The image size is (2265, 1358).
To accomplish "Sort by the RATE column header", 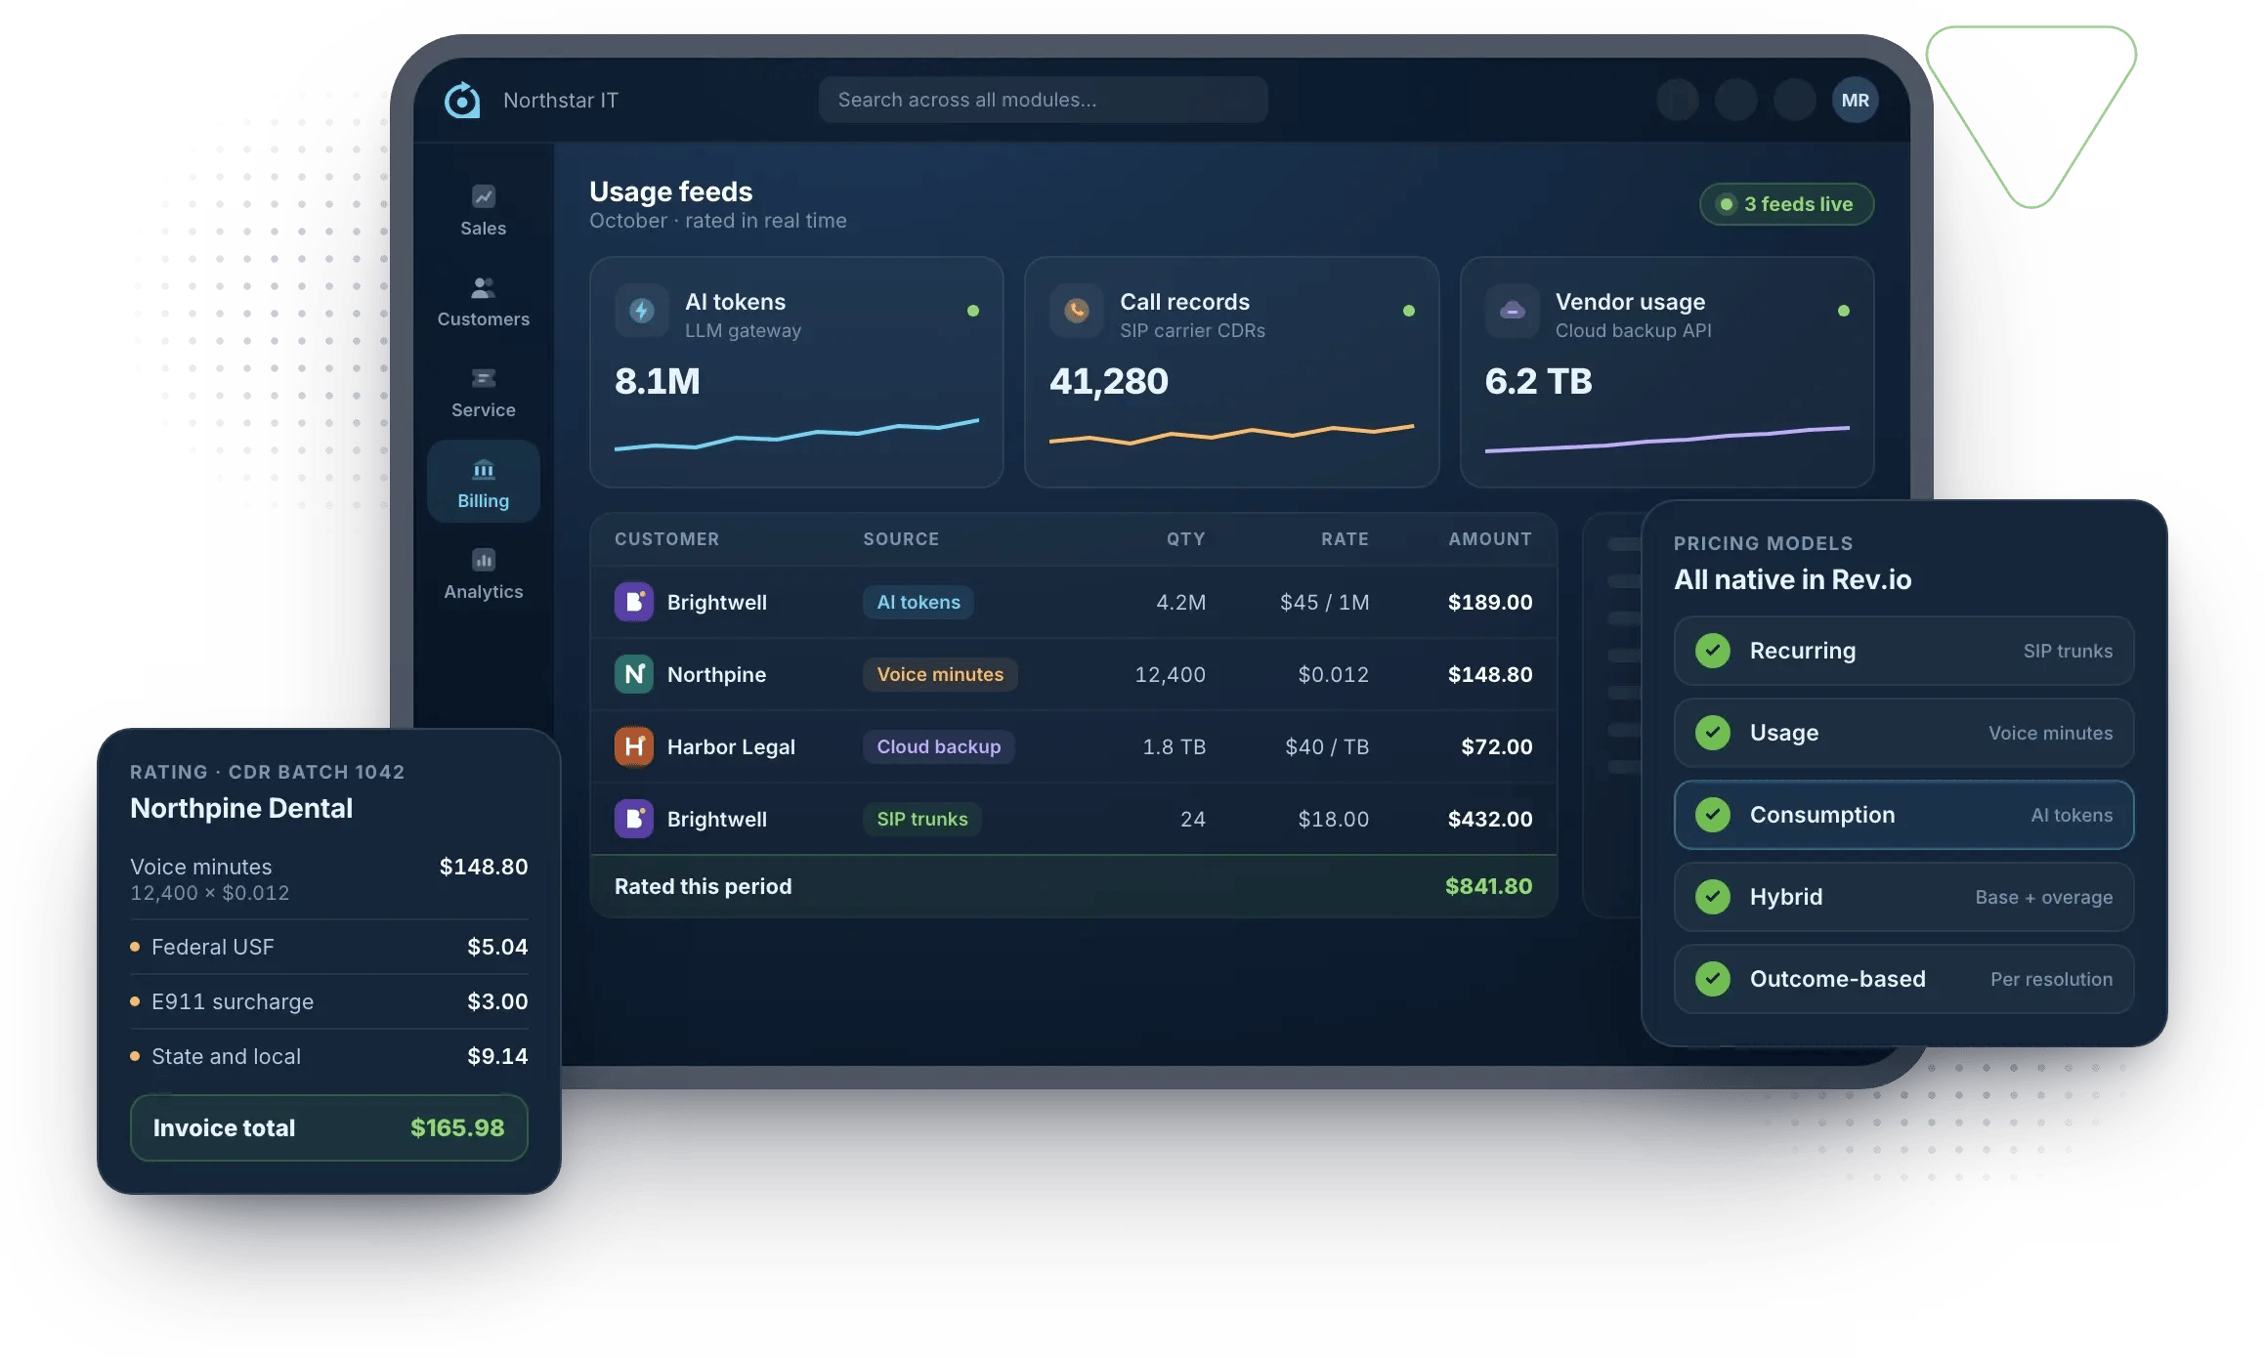I will pyautogui.click(x=1345, y=539).
